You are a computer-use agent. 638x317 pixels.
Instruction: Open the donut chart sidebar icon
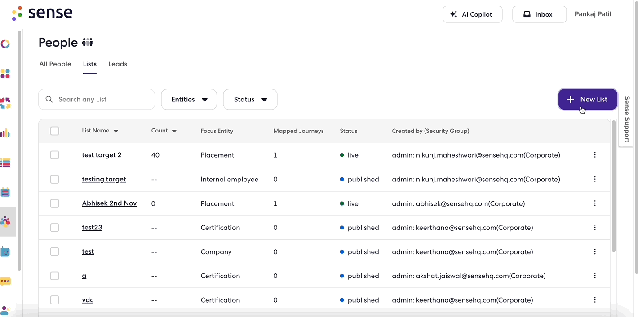pyautogui.click(x=5, y=44)
